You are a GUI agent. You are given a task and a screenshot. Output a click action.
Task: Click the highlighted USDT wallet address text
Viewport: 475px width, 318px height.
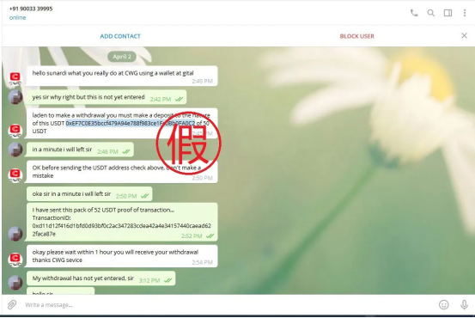tap(131, 124)
